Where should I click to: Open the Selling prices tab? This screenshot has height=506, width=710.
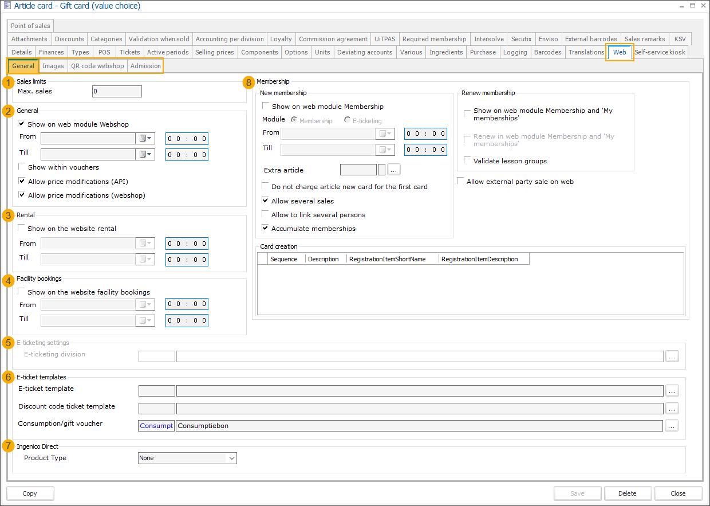coord(214,52)
